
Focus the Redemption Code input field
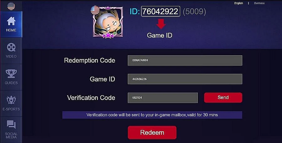(185, 60)
